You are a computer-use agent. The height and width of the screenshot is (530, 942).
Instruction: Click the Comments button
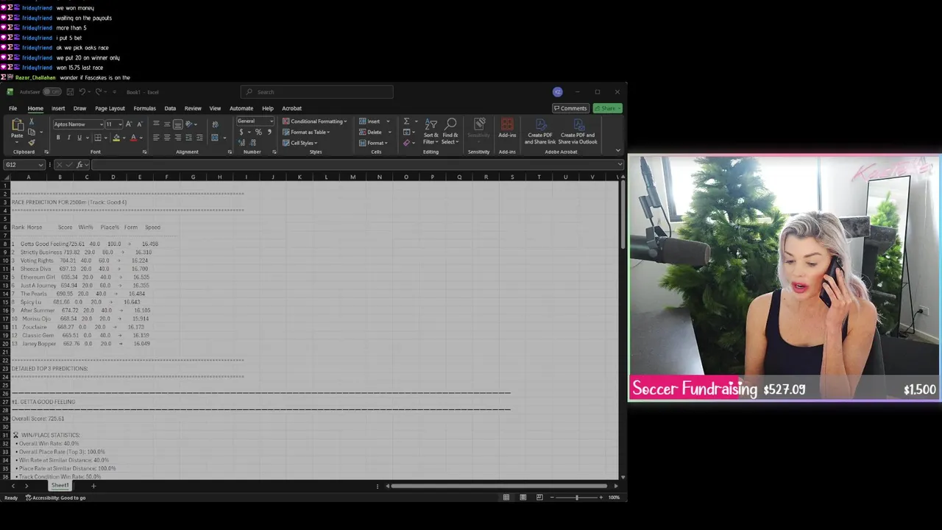pos(570,108)
